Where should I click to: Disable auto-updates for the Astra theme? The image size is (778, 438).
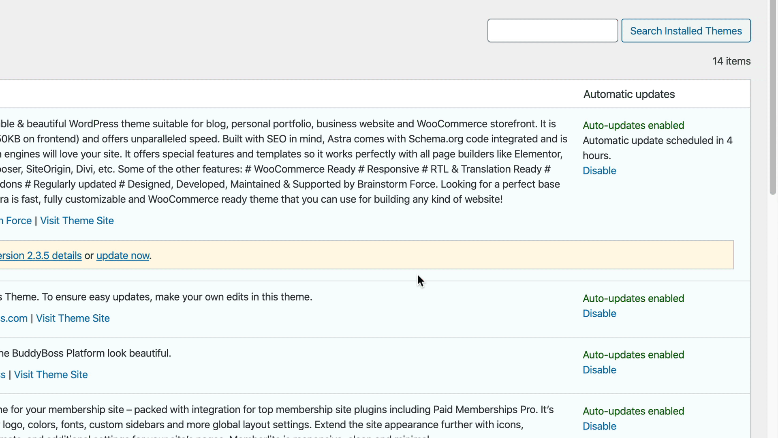[x=599, y=171]
